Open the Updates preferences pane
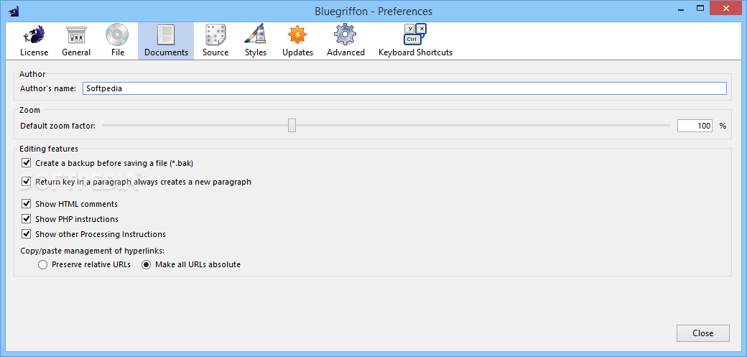 coord(297,41)
